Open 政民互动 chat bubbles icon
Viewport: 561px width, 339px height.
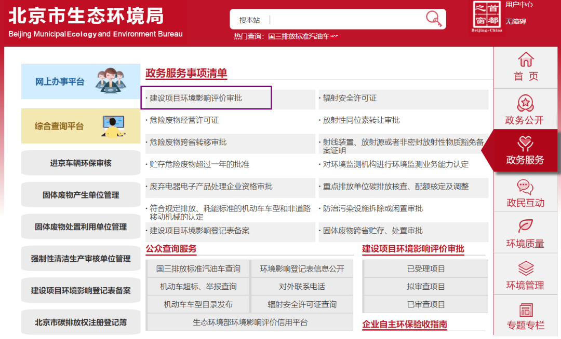[x=525, y=187]
